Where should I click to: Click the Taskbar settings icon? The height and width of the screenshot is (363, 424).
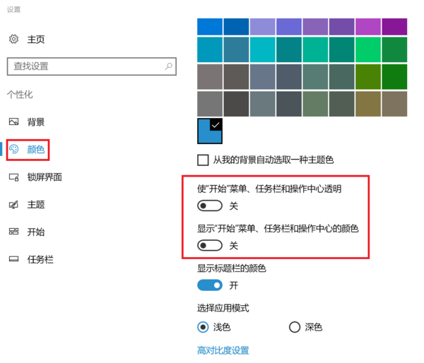coord(13,259)
